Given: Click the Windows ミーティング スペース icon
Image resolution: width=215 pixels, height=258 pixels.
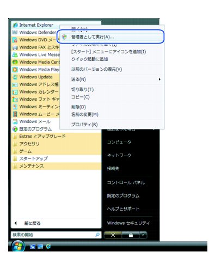Looking at the screenshot, I should [15, 107].
